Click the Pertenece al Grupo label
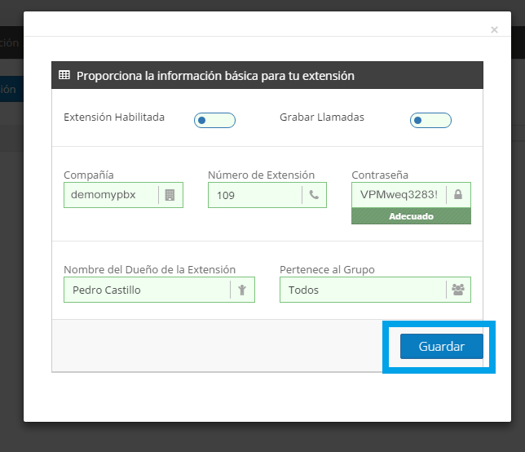The height and width of the screenshot is (452, 525). (x=327, y=269)
